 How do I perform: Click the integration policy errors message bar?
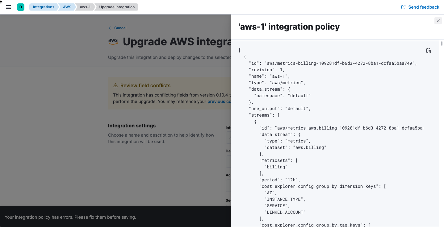coord(70,217)
